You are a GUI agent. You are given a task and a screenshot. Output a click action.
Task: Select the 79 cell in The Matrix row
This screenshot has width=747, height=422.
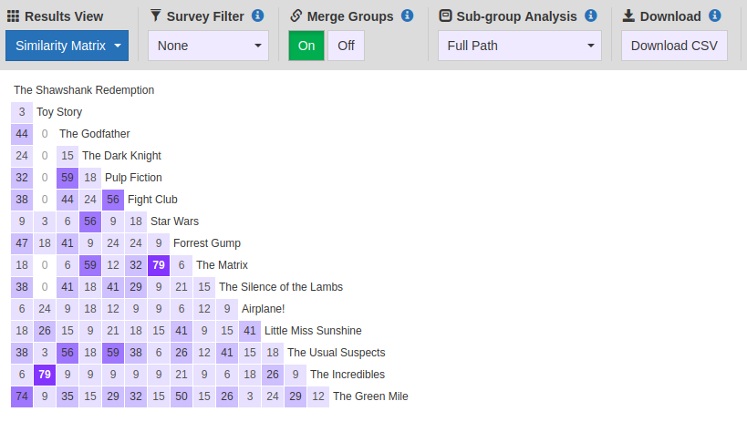(159, 265)
